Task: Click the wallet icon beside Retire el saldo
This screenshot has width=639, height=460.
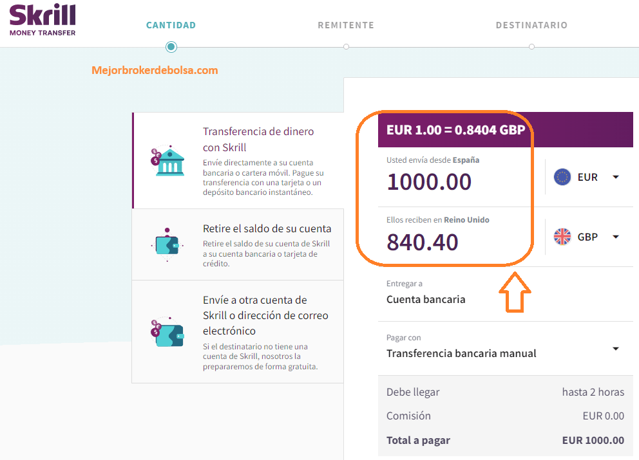Action: pyautogui.click(x=167, y=244)
